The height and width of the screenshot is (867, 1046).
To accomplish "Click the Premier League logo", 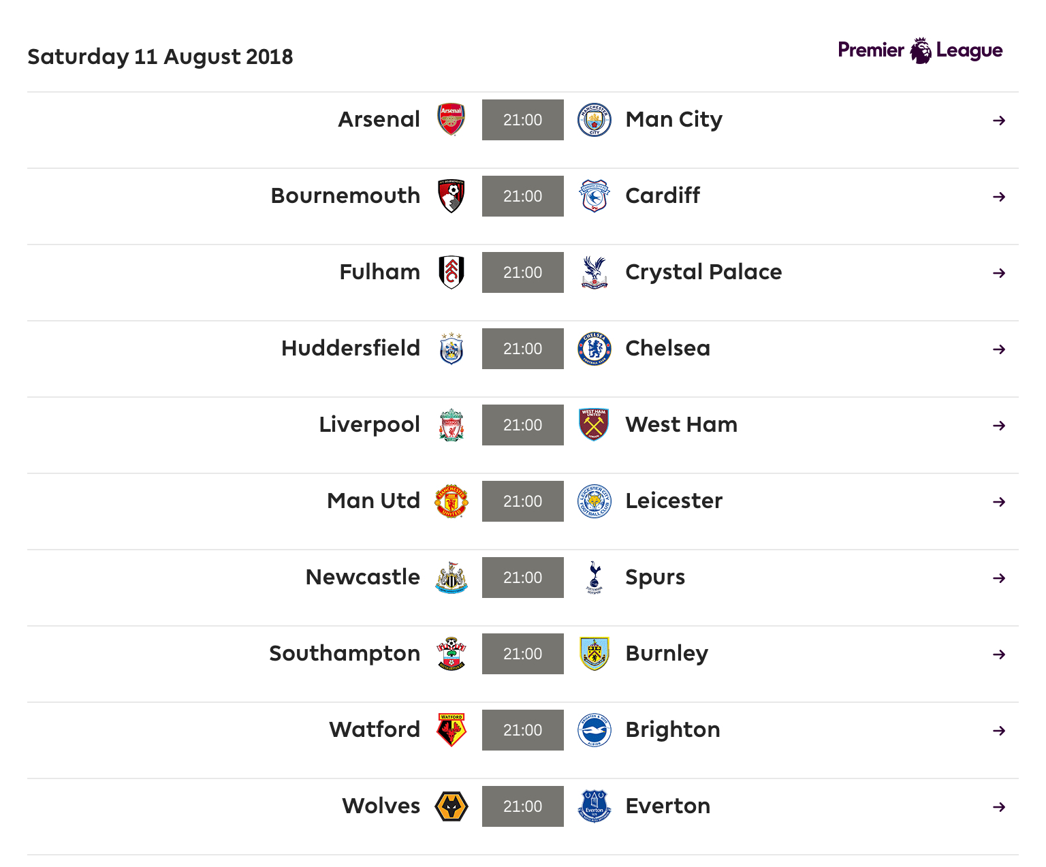I will click(x=920, y=50).
